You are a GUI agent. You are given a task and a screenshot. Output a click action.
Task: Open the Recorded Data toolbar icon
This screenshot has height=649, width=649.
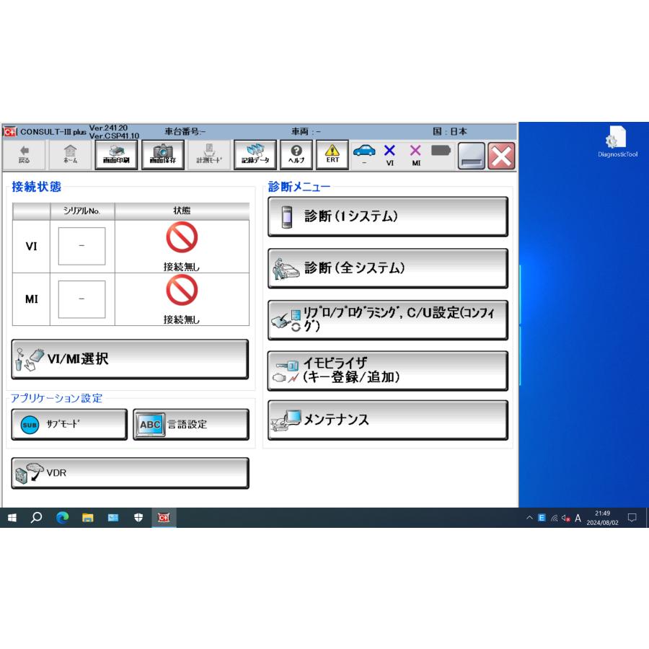[255, 154]
